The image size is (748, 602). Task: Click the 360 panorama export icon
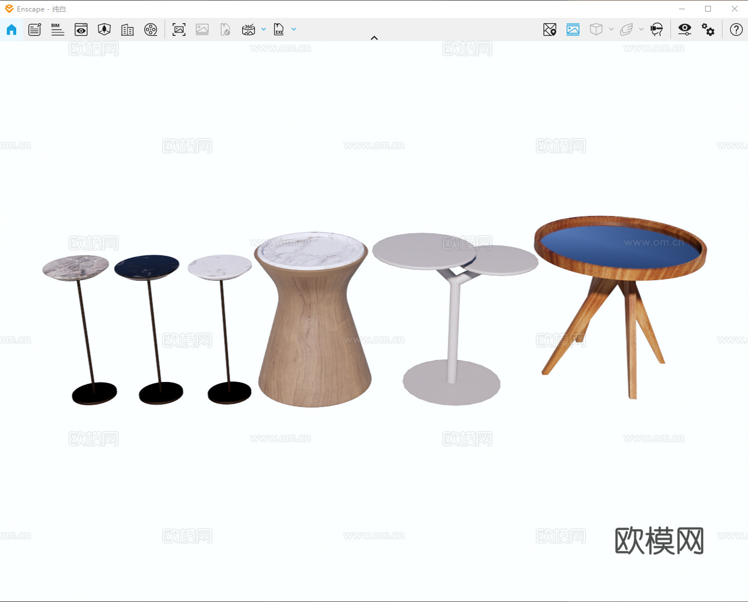pyautogui.click(x=249, y=30)
